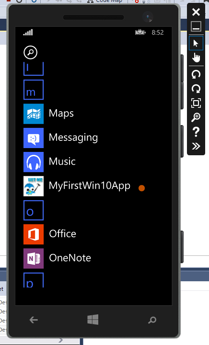The height and width of the screenshot is (345, 209).
Task: Open the Office app tile
Action: pyautogui.click(x=34, y=234)
